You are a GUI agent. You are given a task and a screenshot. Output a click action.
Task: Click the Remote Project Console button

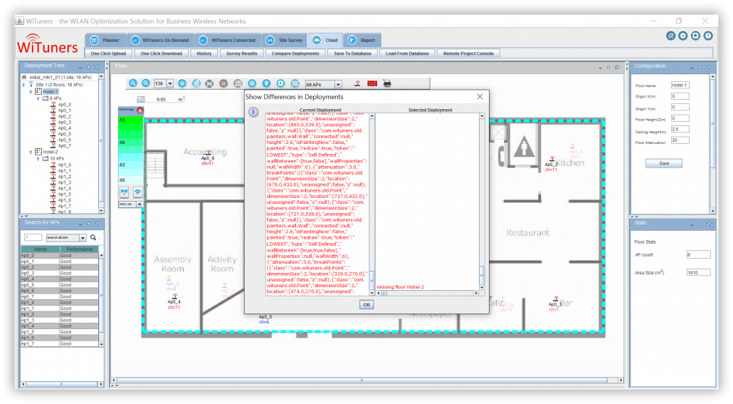(468, 53)
